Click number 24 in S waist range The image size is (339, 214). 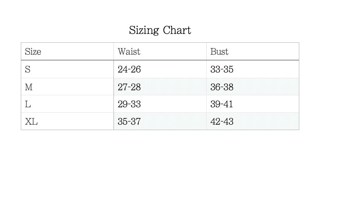coord(122,70)
